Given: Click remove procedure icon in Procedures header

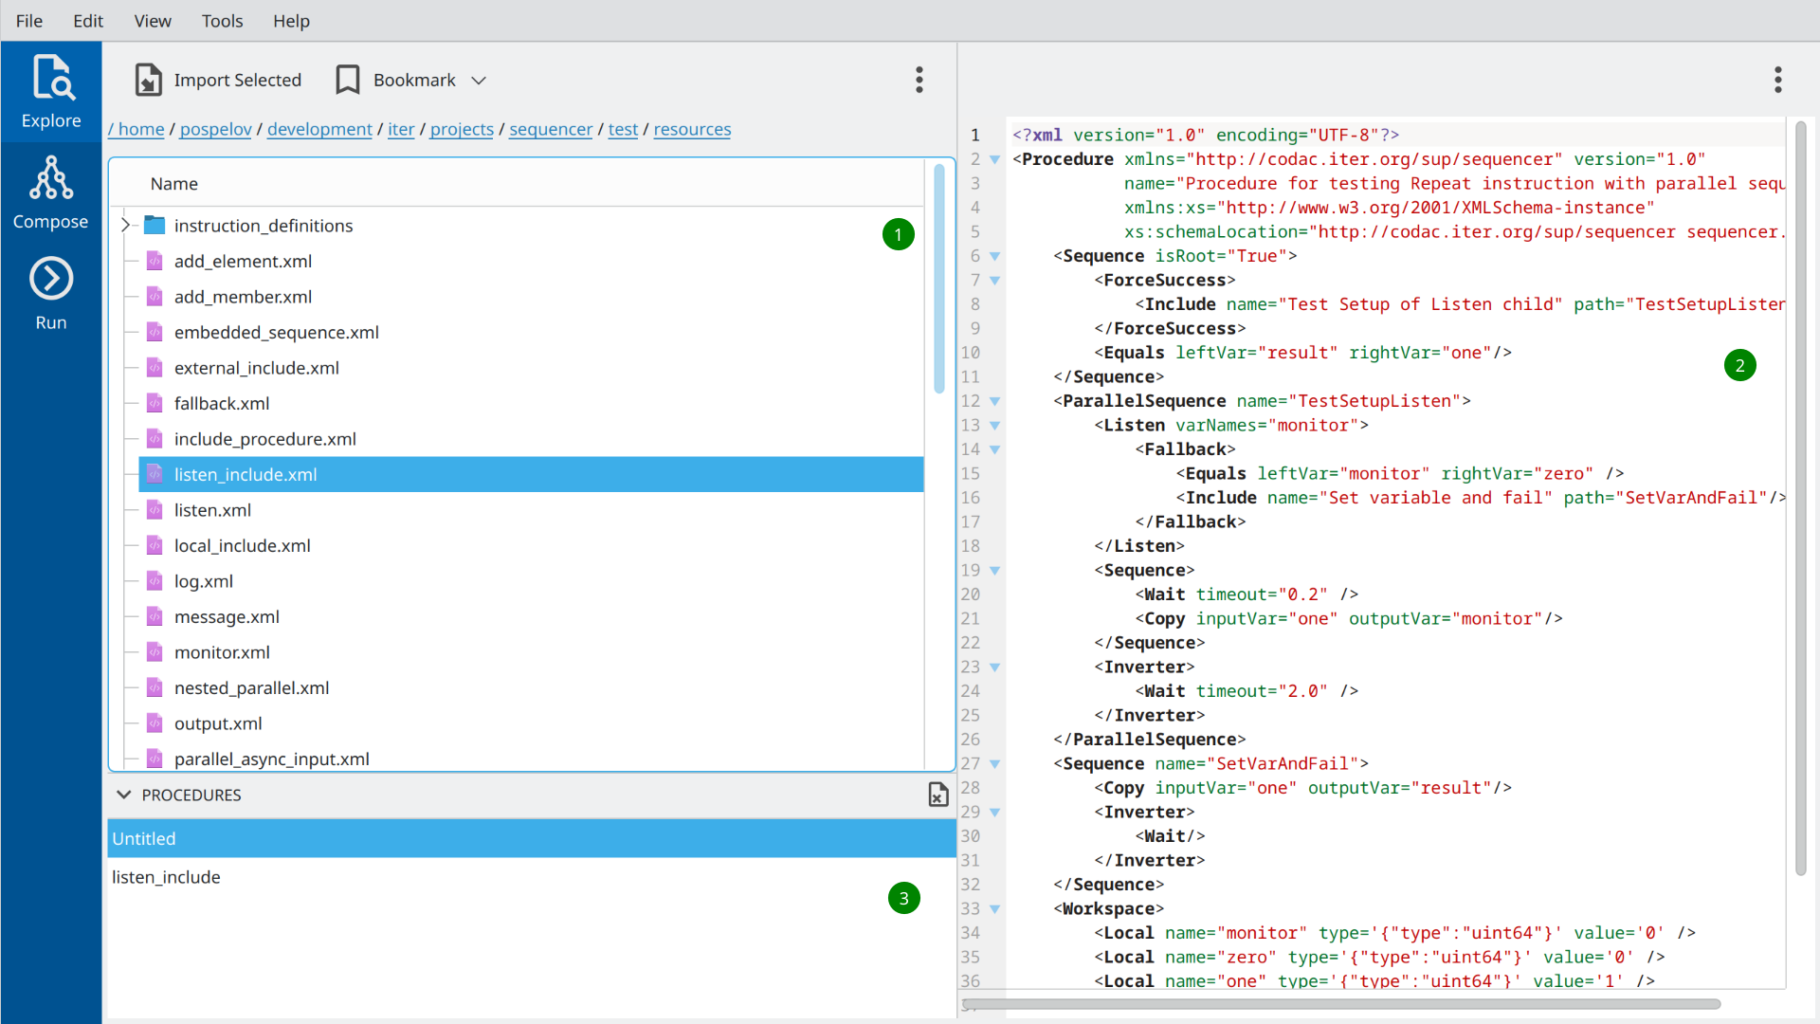Looking at the screenshot, I should click(937, 795).
